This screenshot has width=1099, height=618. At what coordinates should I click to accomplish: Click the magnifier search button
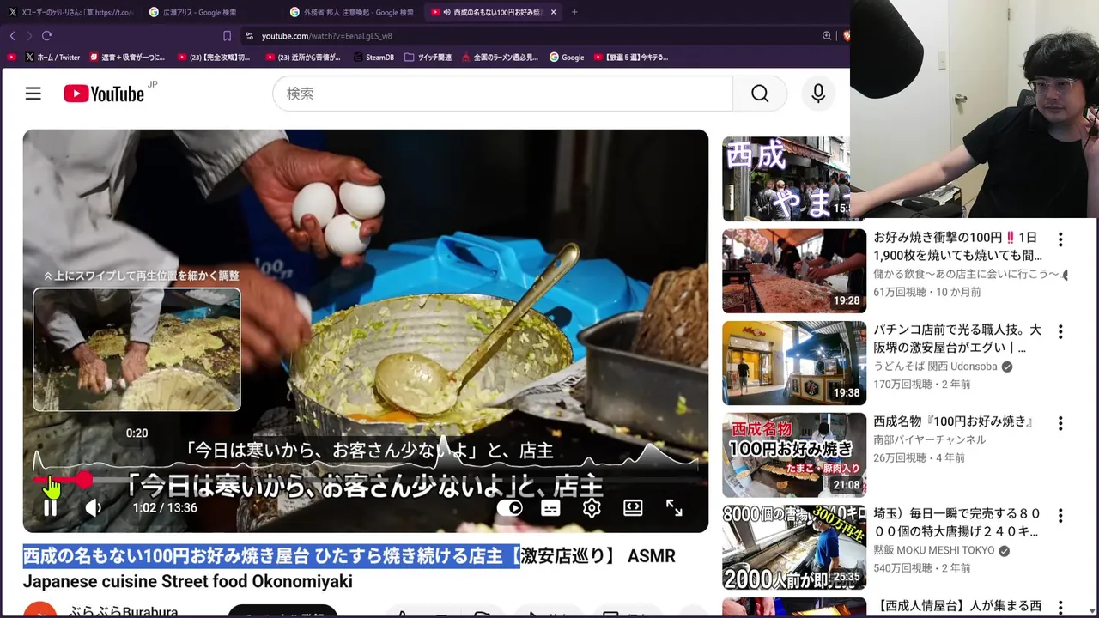760,94
